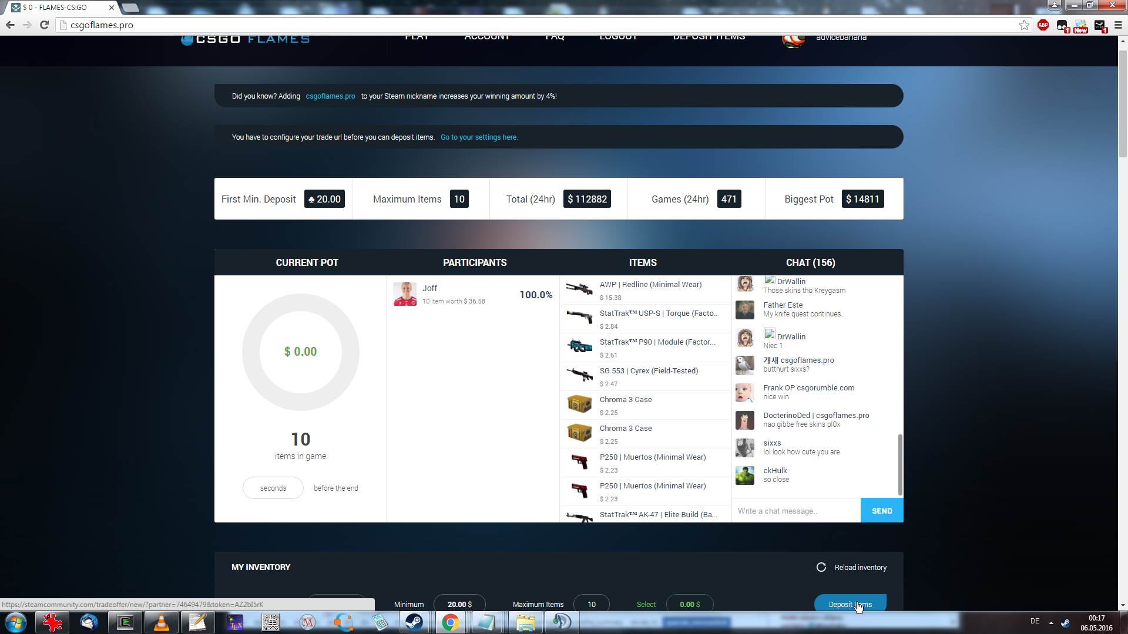Follow the 'Go to your settings here' link
The image size is (1128, 634).
point(479,137)
